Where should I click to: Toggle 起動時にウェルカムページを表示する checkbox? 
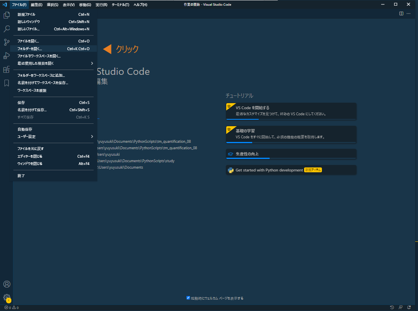click(x=188, y=298)
